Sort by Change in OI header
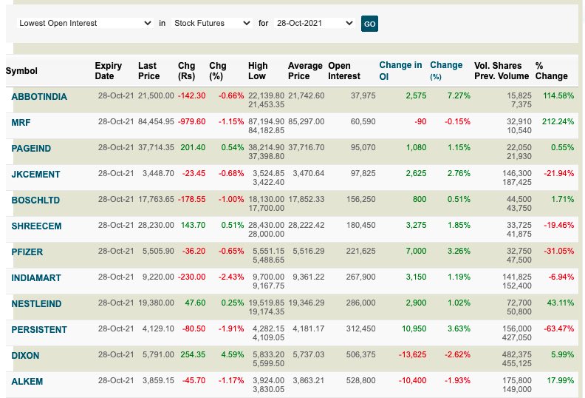This screenshot has height=398, width=585. pyautogui.click(x=400, y=70)
